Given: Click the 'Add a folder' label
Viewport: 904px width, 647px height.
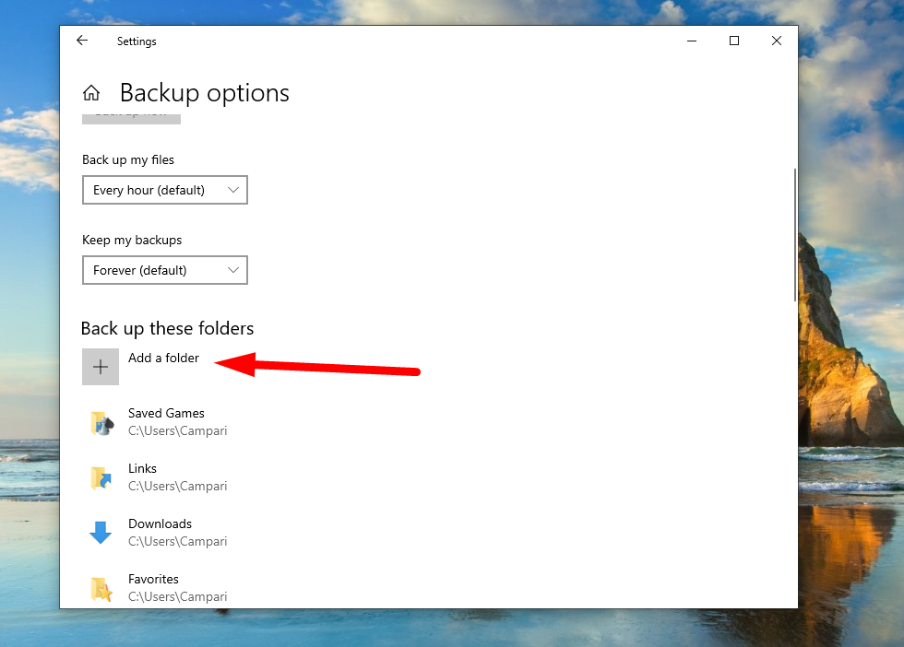Looking at the screenshot, I should [163, 358].
